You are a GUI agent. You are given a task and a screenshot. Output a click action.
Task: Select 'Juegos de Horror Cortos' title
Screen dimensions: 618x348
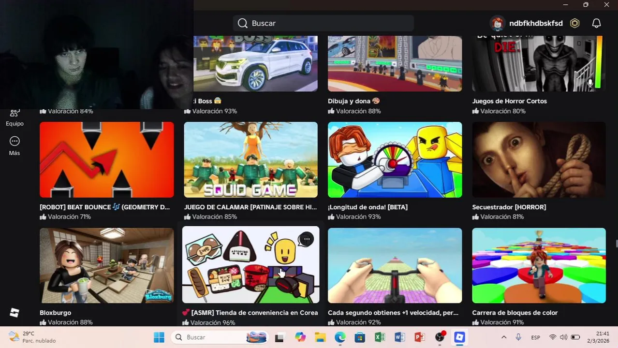coord(509,101)
